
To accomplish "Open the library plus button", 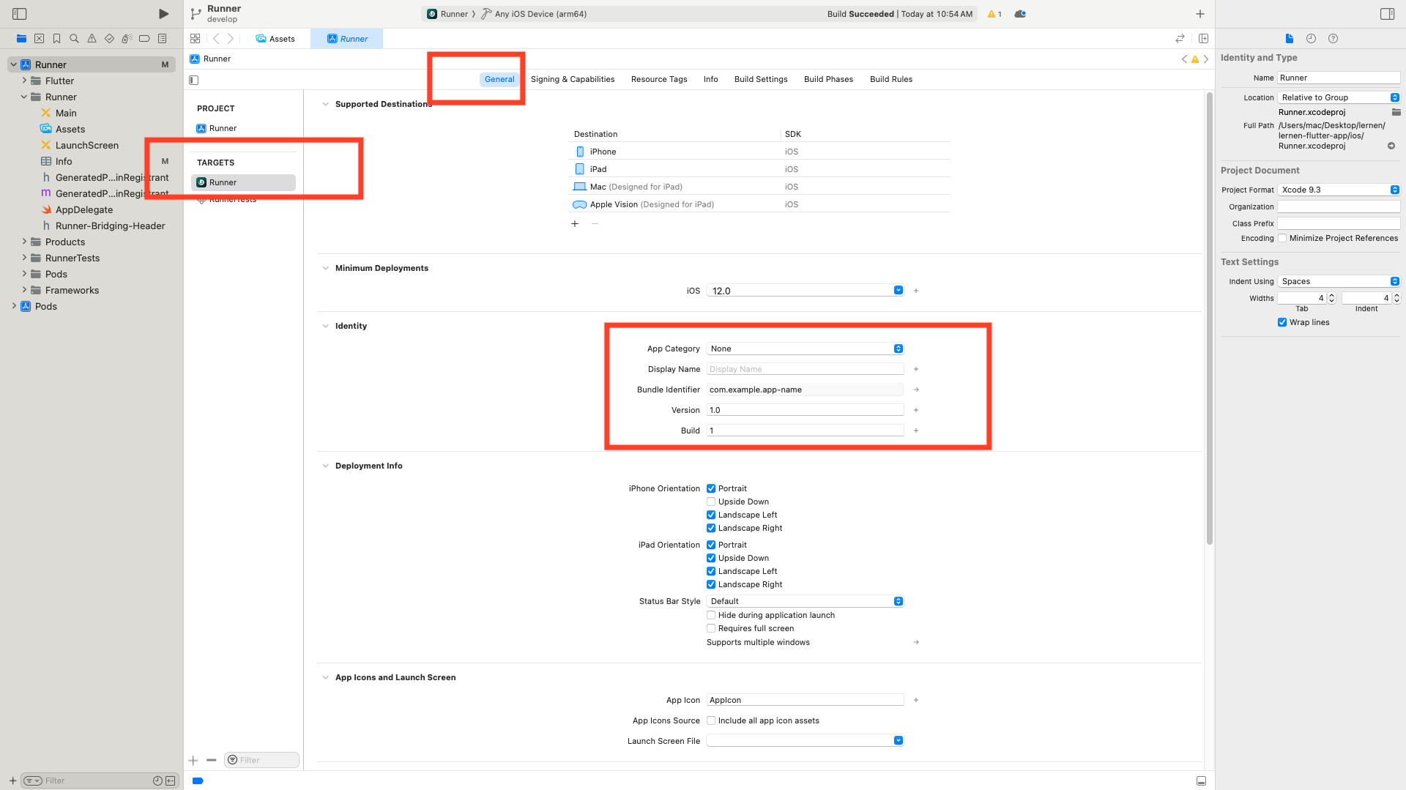I will 1200,14.
